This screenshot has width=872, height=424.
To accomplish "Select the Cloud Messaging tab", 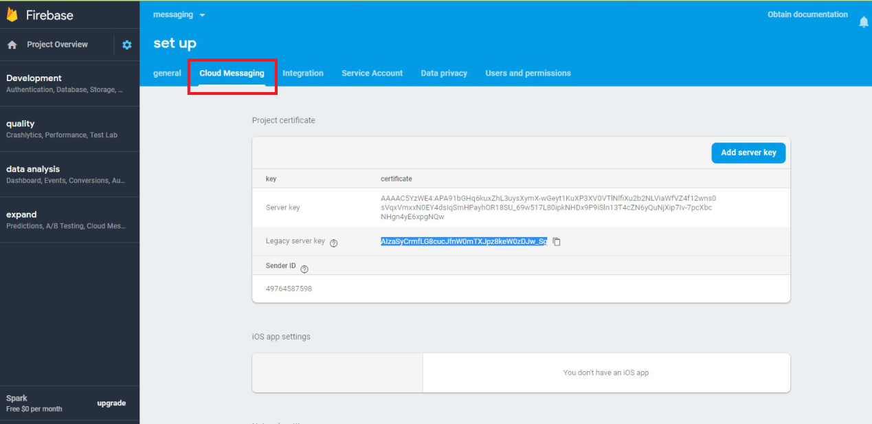I will coord(232,73).
